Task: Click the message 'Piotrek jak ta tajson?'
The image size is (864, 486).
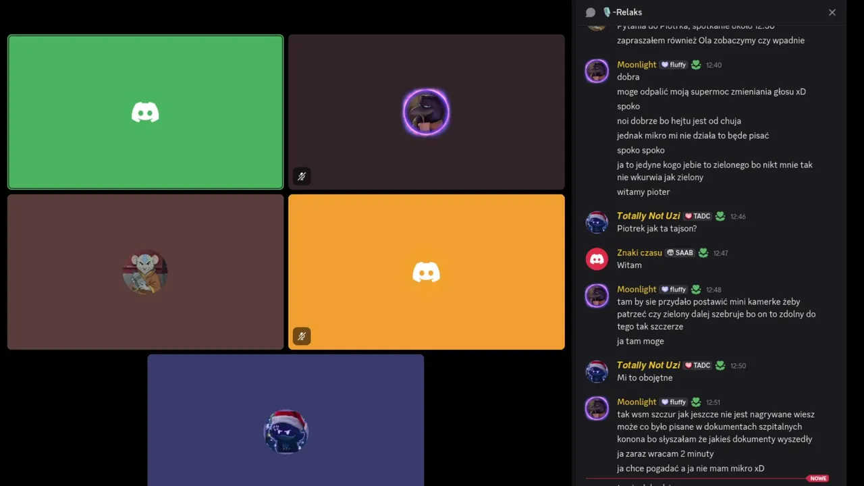Action: point(657,229)
